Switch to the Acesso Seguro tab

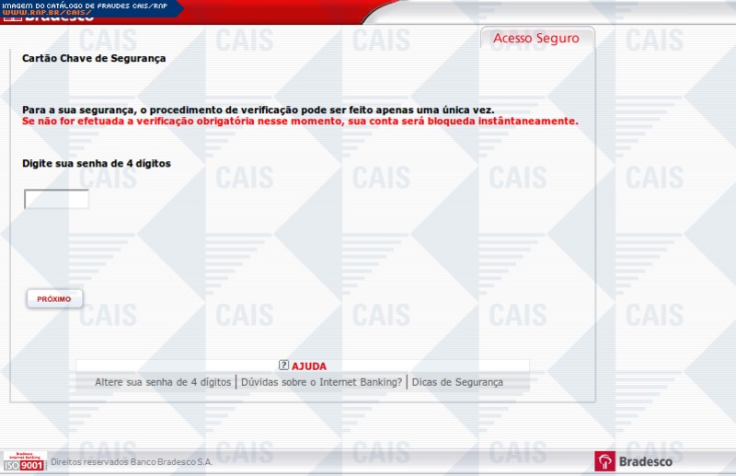[536, 38]
